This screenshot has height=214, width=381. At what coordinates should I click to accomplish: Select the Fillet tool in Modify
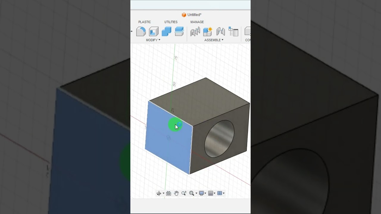click(x=141, y=32)
